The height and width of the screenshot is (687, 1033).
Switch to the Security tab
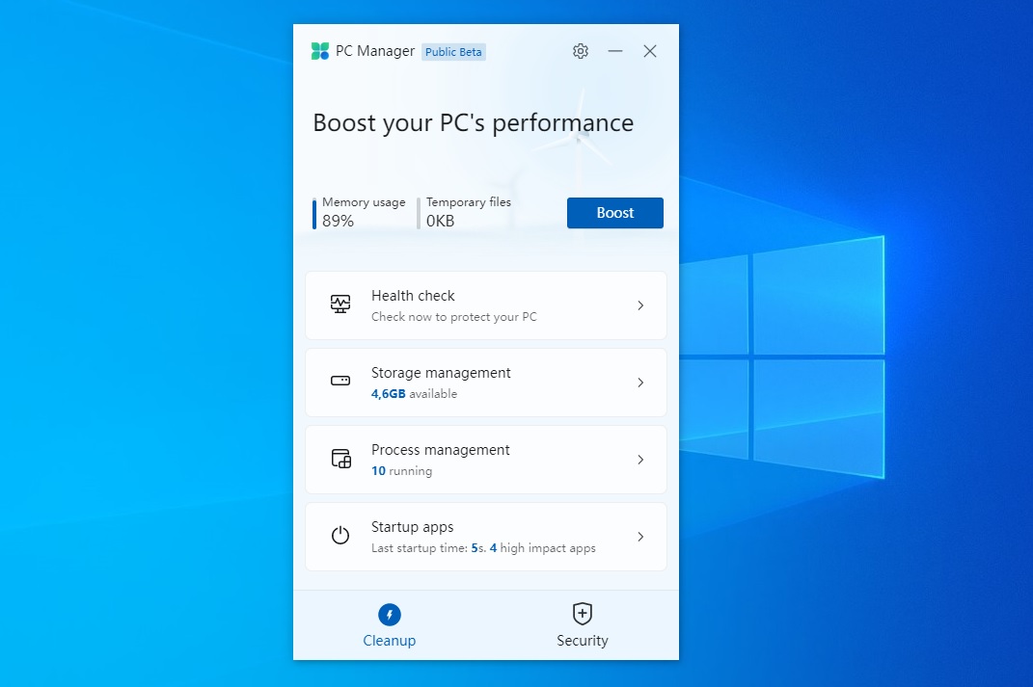pos(583,625)
